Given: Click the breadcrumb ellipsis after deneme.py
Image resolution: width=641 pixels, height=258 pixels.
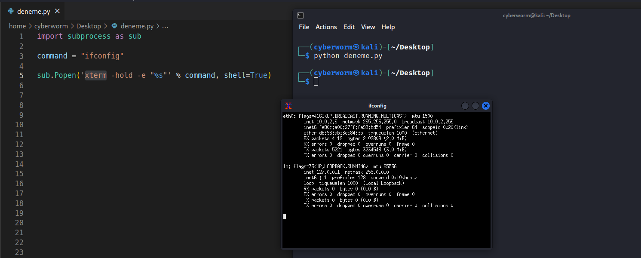Looking at the screenshot, I should point(165,26).
